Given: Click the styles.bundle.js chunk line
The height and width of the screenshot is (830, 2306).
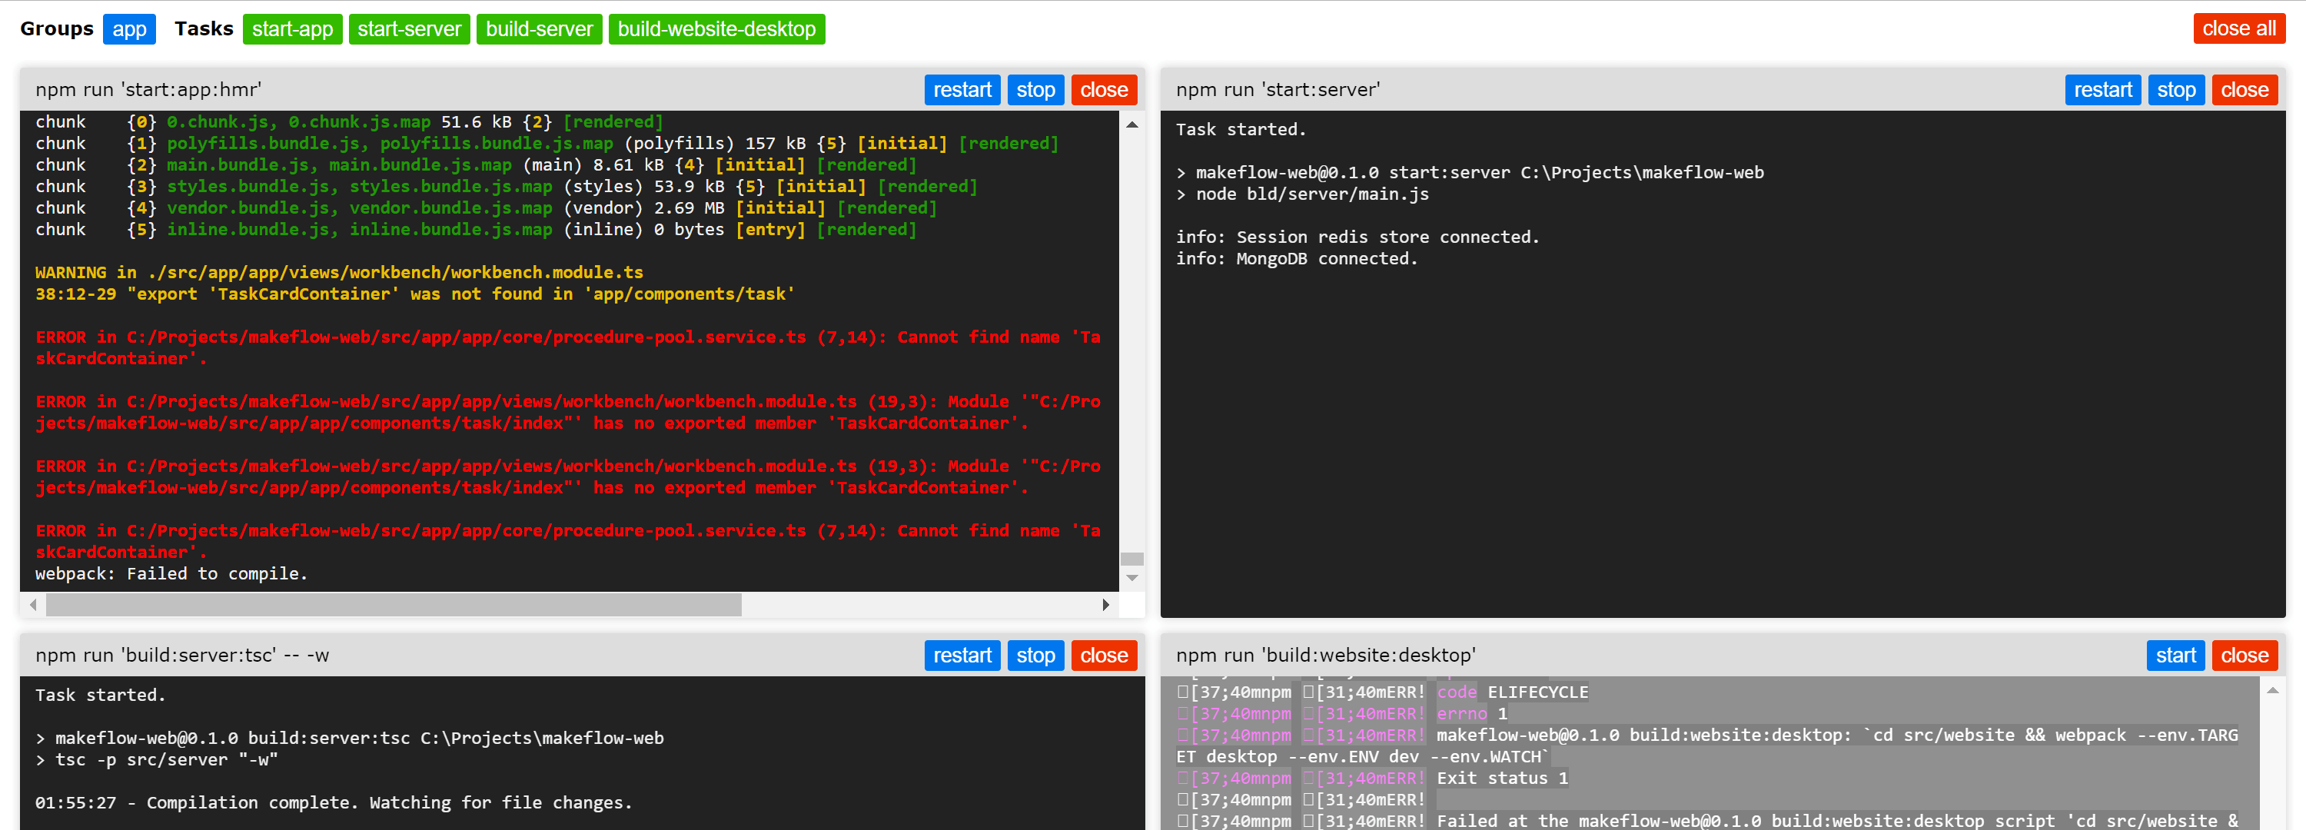Looking at the screenshot, I should (507, 186).
